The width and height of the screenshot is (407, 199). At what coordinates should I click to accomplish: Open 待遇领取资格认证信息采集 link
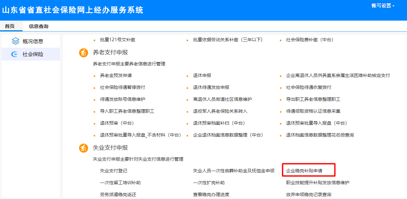point(313,111)
